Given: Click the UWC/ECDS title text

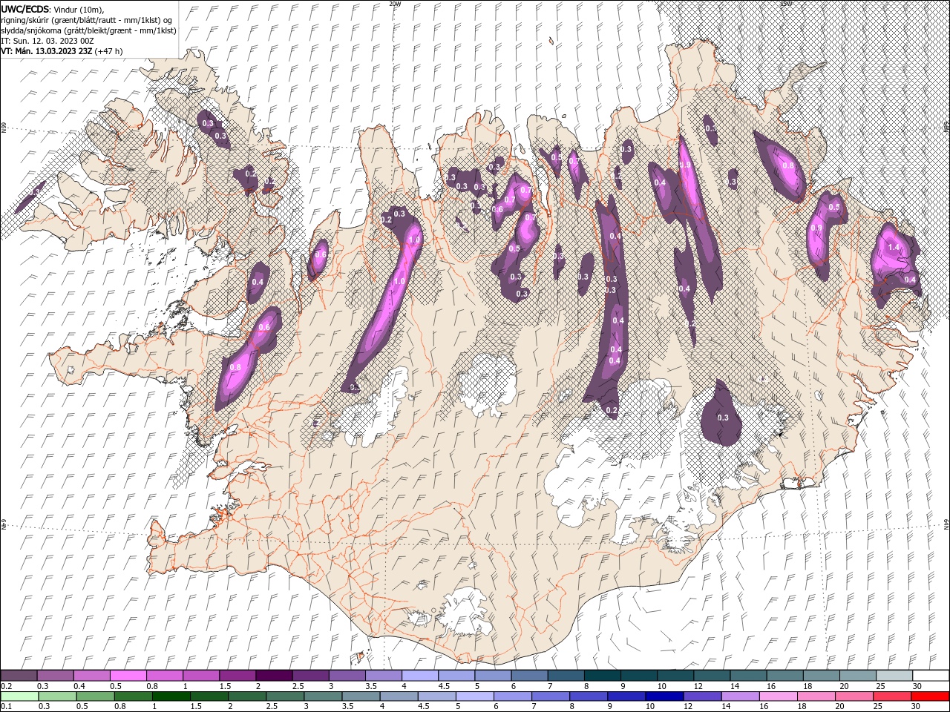Looking at the screenshot, I should click(x=25, y=9).
